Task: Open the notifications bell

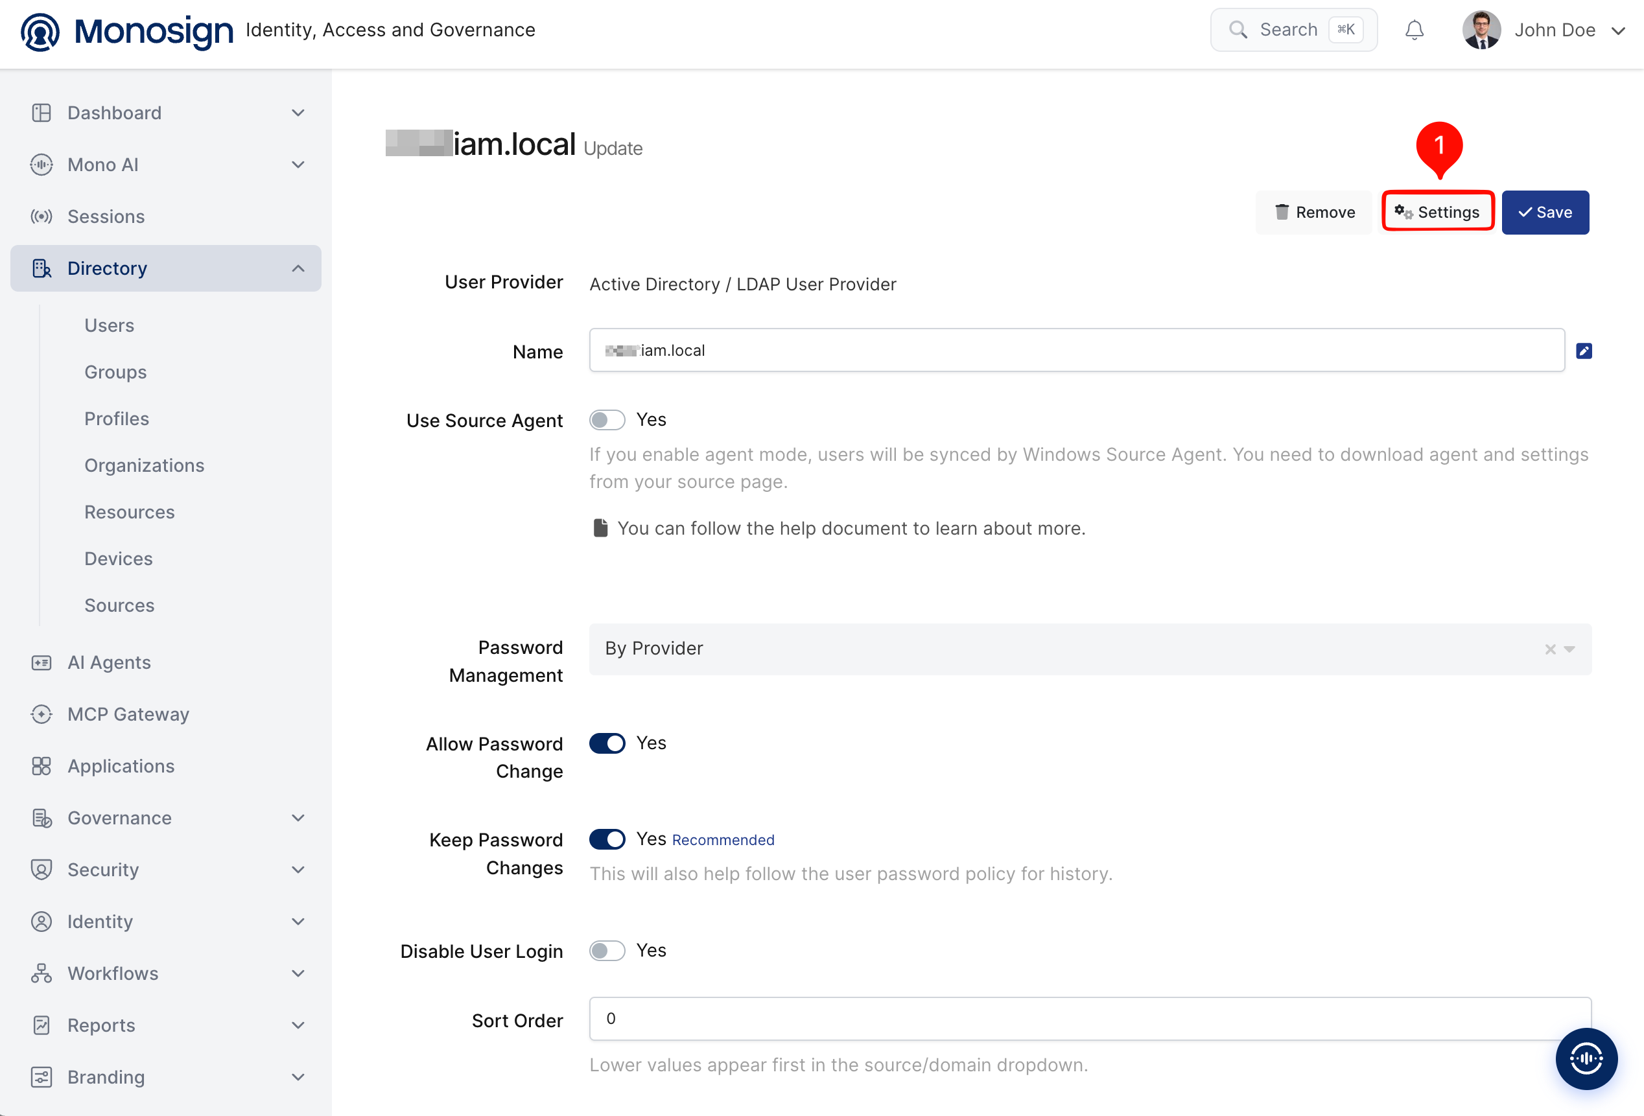Action: pyautogui.click(x=1414, y=30)
